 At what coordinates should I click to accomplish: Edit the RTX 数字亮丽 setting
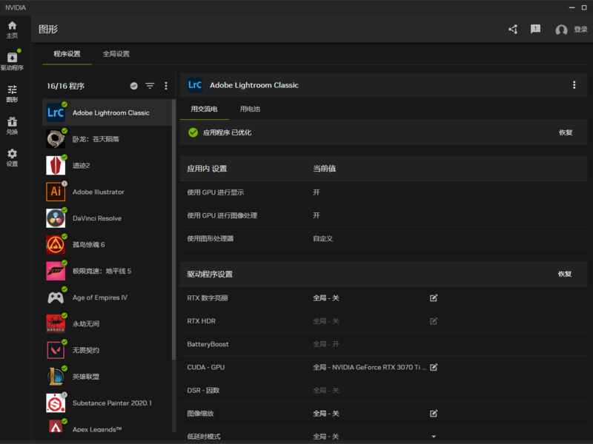tap(434, 298)
